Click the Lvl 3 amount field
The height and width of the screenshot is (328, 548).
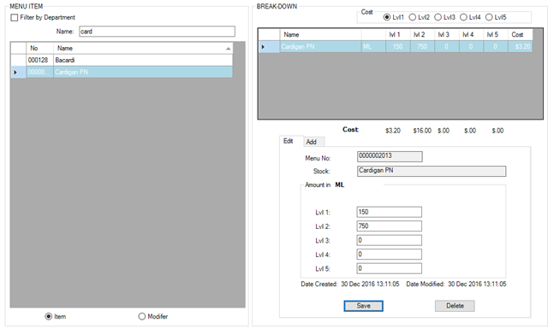(x=390, y=240)
